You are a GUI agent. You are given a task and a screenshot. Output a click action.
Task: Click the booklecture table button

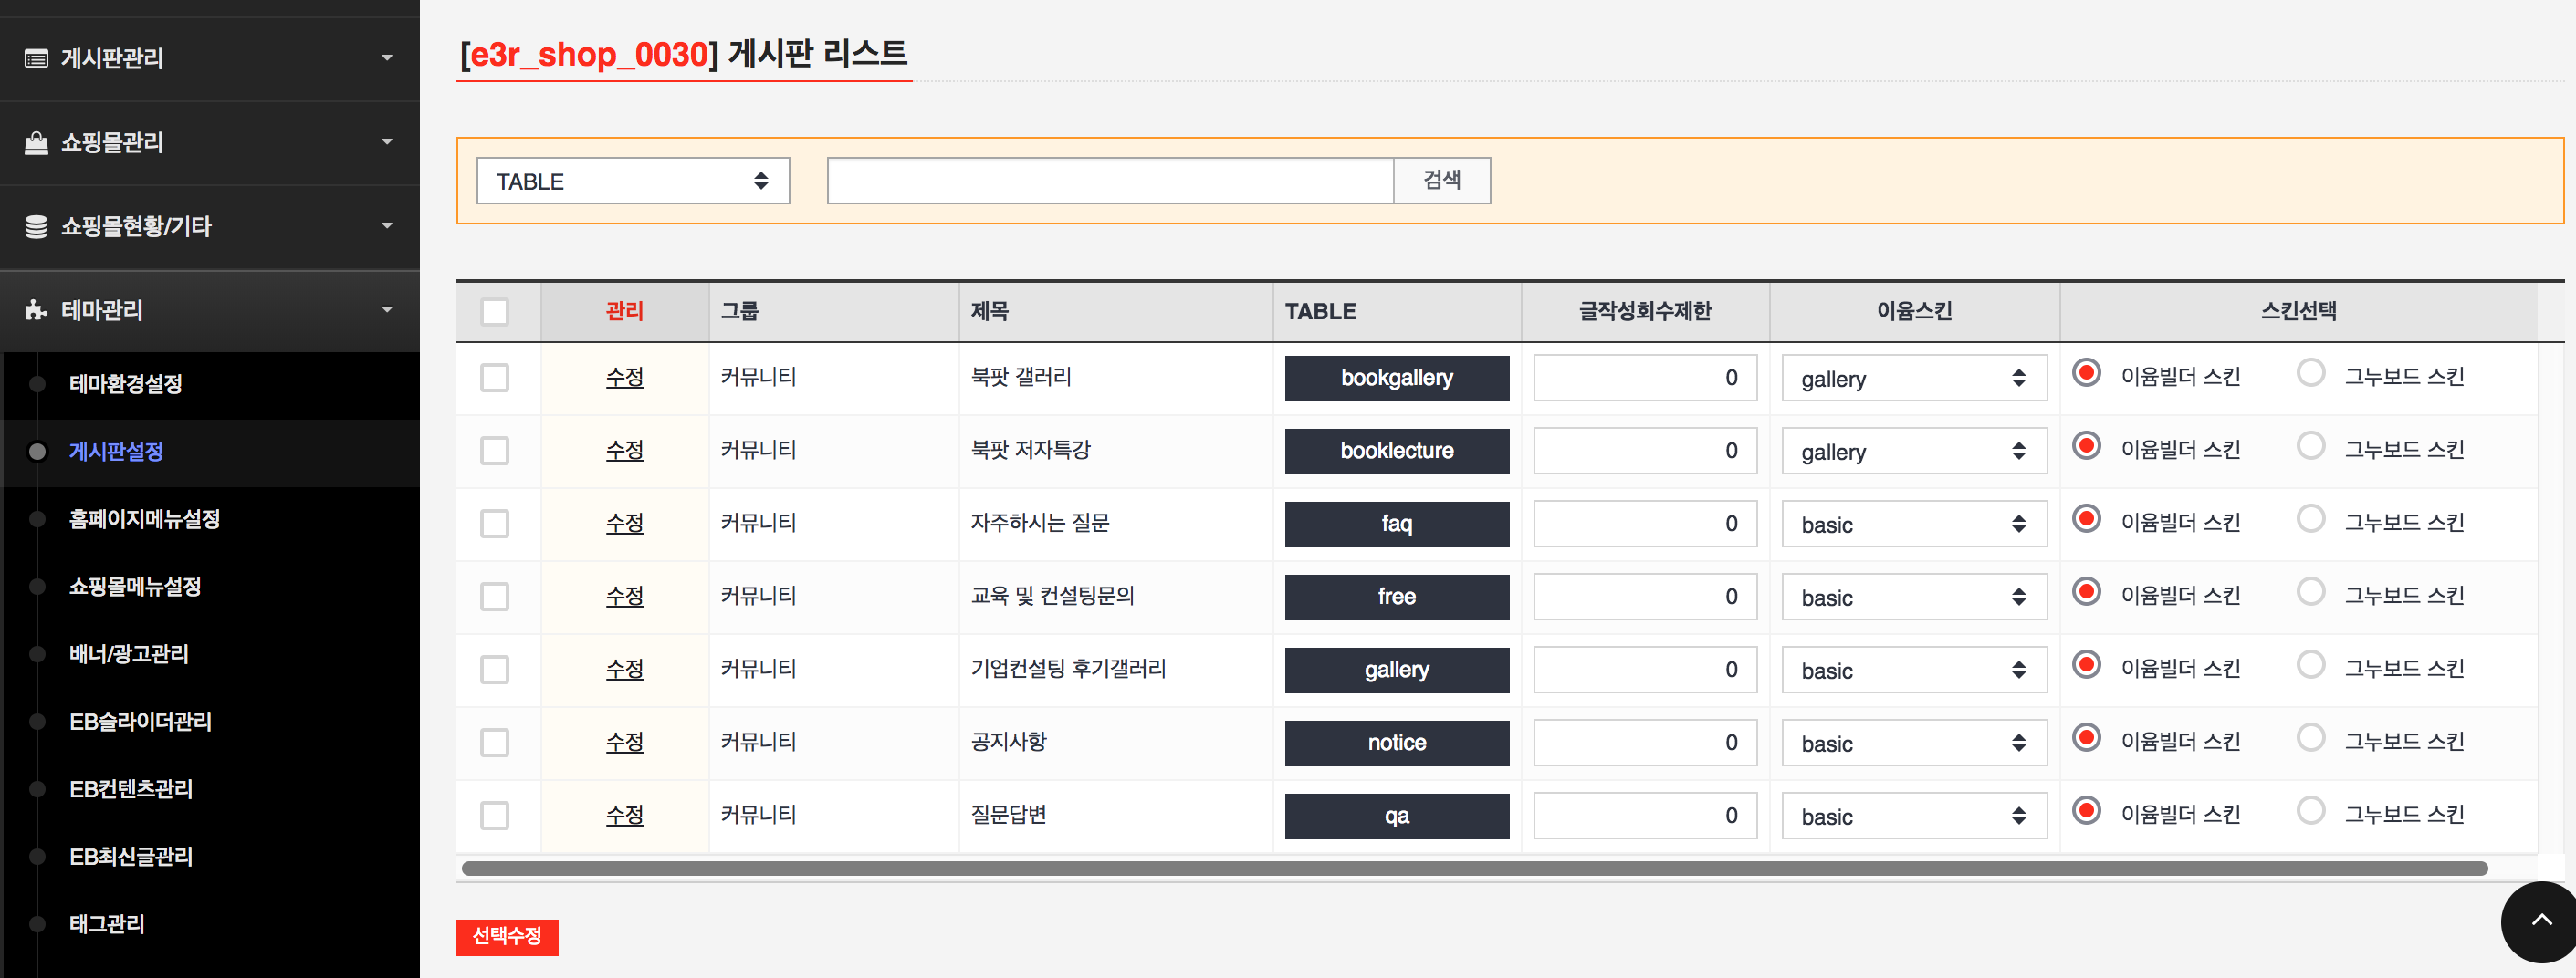(1397, 452)
